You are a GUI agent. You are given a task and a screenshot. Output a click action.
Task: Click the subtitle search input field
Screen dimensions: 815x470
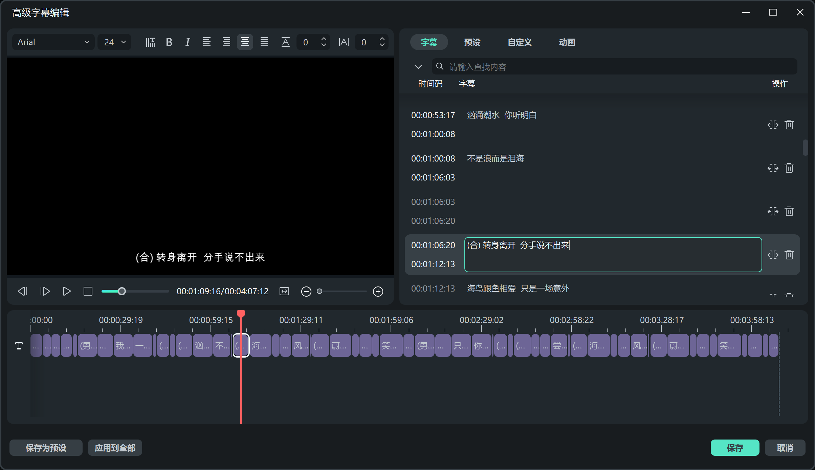click(575, 66)
